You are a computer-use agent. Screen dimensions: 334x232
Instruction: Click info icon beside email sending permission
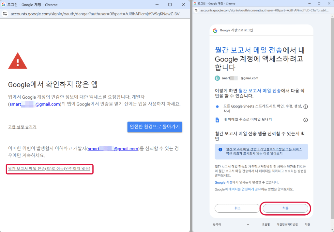click(306, 120)
